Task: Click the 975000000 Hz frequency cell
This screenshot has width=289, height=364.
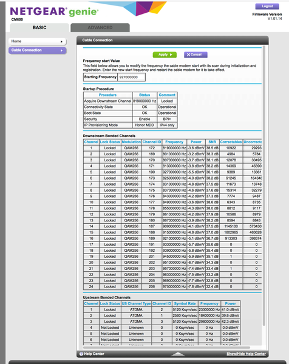Action: 174,287
